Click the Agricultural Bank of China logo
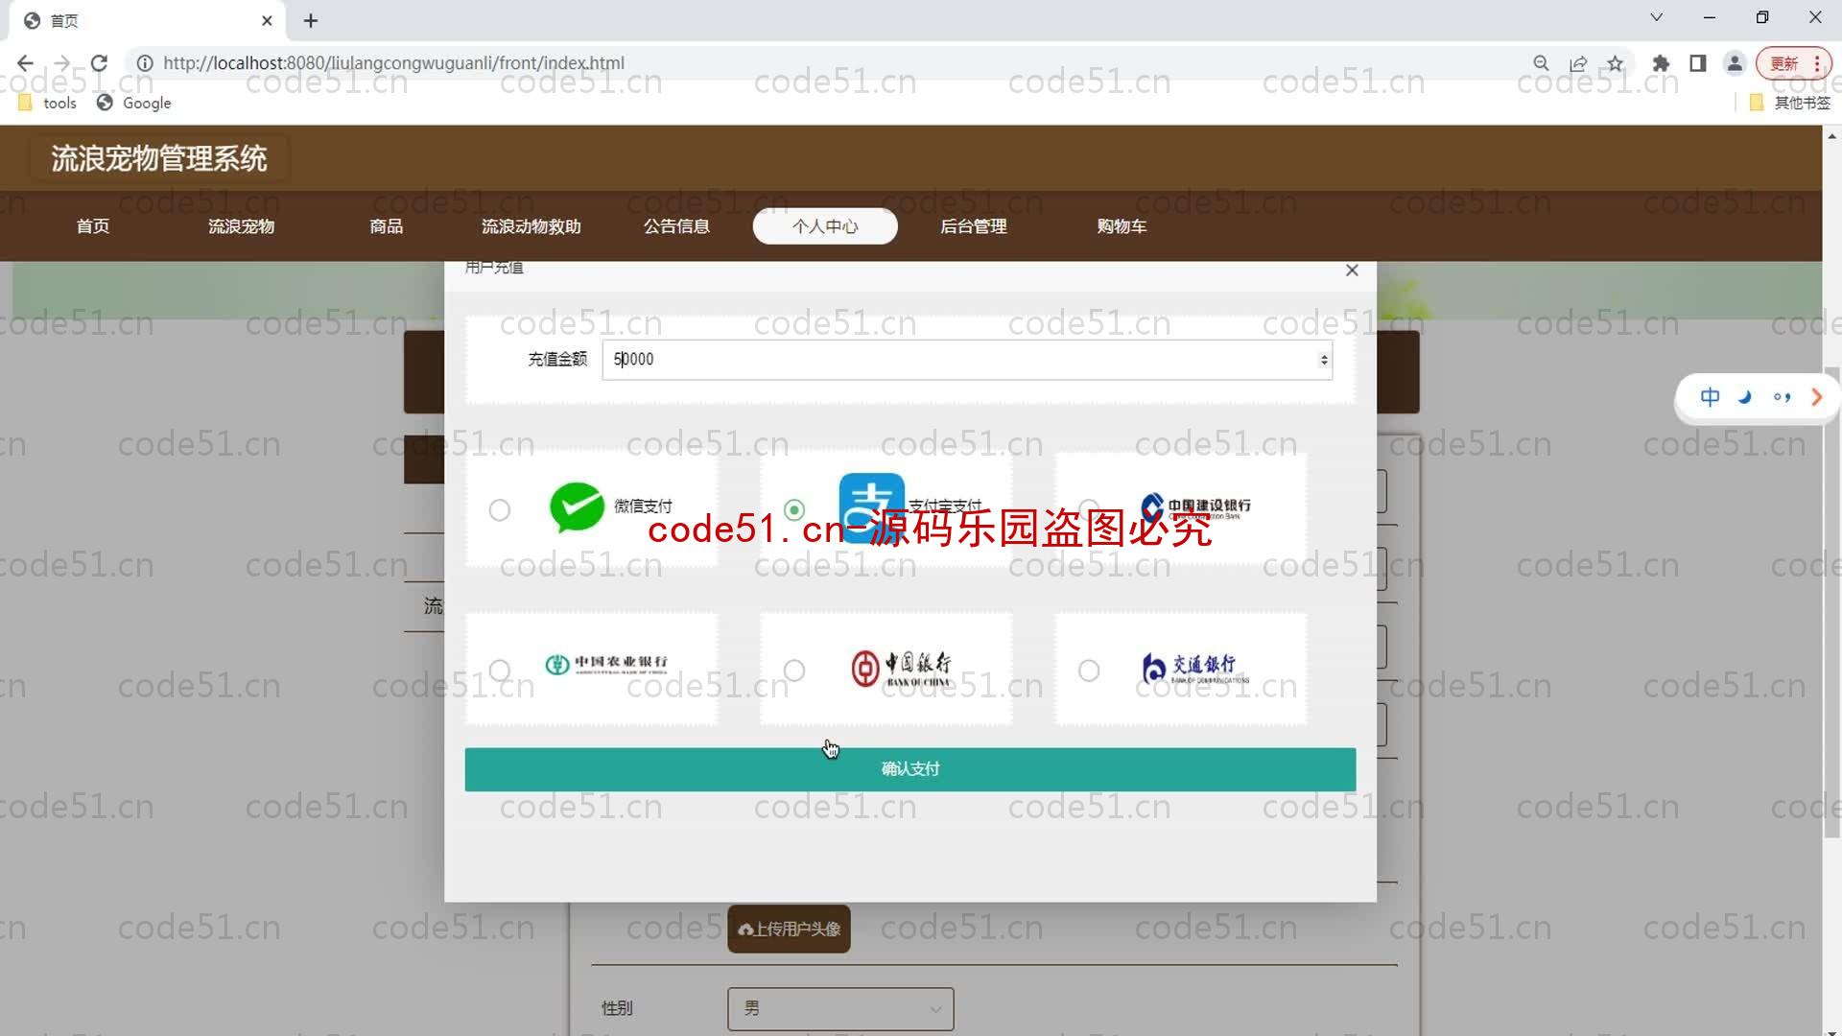1842x1036 pixels. pyautogui.click(x=606, y=664)
